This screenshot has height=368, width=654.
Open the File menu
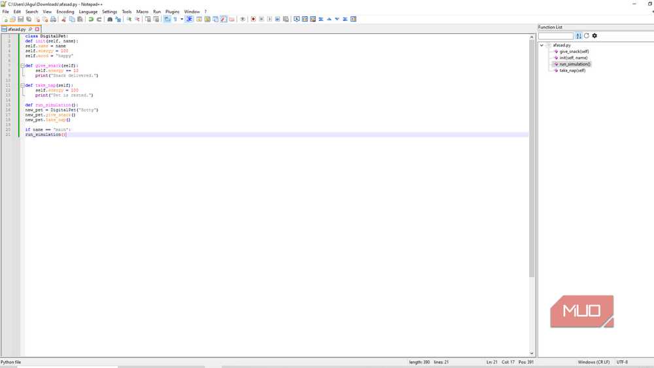[5, 12]
